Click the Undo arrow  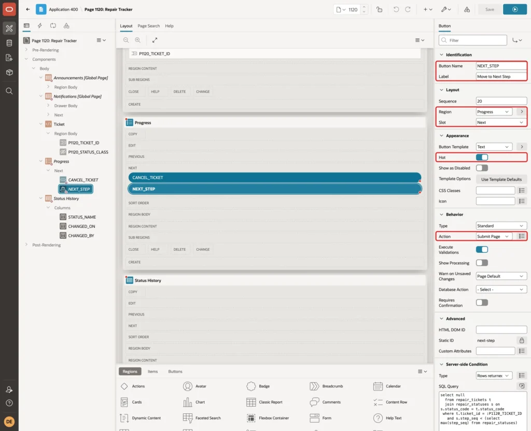click(x=396, y=9)
